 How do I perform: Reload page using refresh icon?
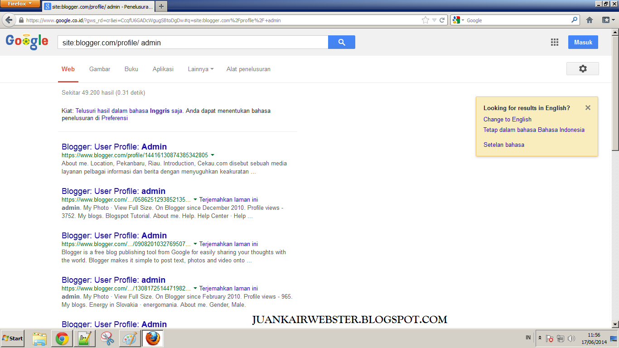click(442, 20)
